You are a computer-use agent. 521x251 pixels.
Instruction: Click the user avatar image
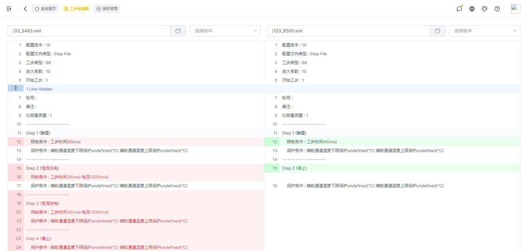point(515,8)
